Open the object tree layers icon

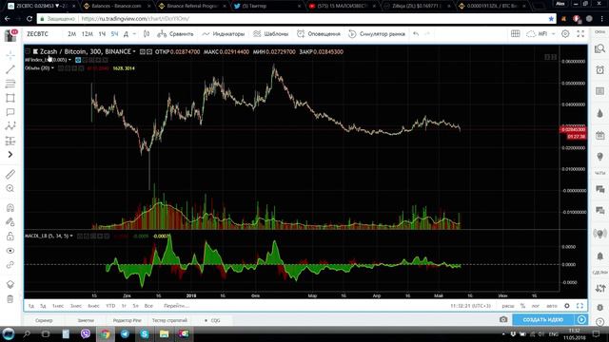[x=10, y=284]
